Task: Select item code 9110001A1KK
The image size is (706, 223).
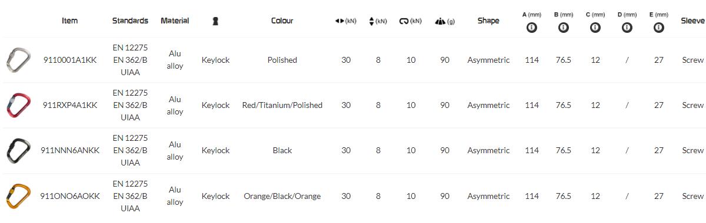Action: click(x=70, y=60)
